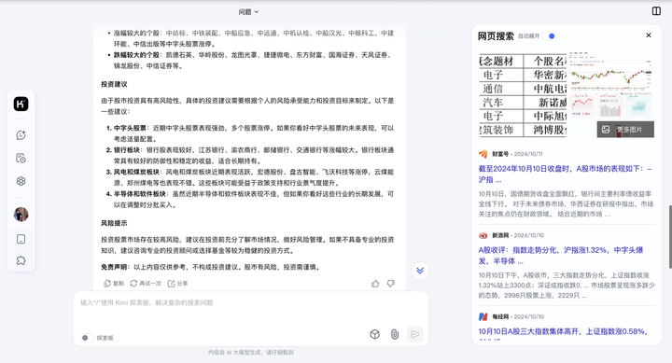This screenshot has width=672, height=363.
Task: Click the 每经网 source icon
Action: [483, 316]
